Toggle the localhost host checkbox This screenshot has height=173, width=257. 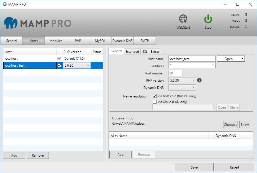coord(59,59)
